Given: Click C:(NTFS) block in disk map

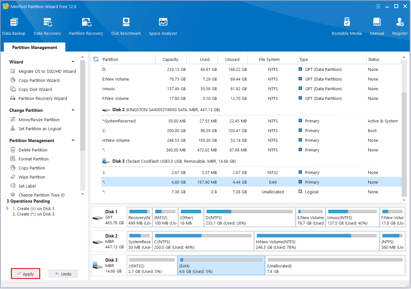Looking at the screenshot, I should coord(203,241).
